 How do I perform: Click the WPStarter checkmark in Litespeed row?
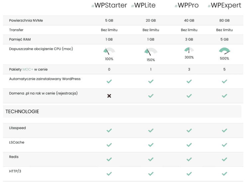(x=109, y=130)
